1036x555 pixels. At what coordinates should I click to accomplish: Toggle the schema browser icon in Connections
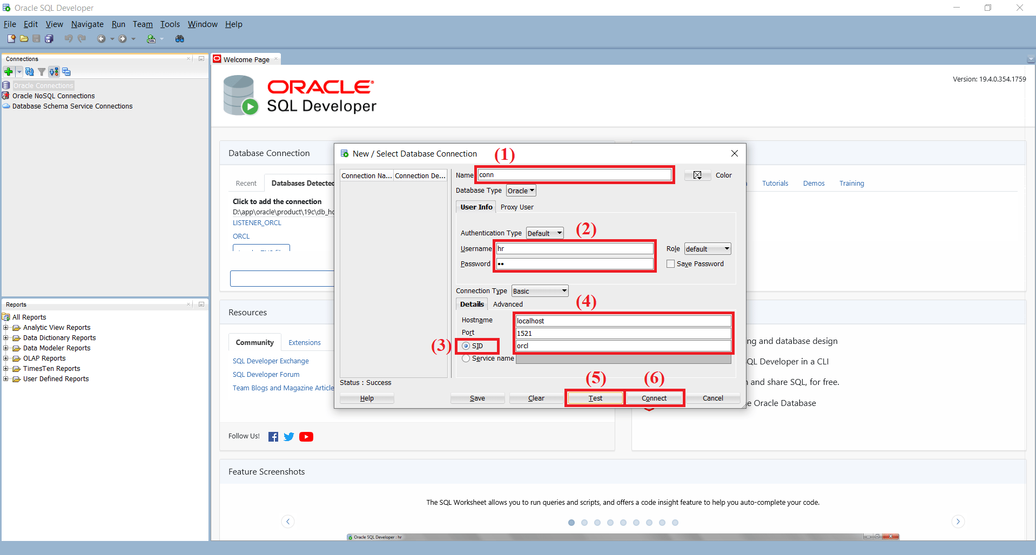(54, 72)
